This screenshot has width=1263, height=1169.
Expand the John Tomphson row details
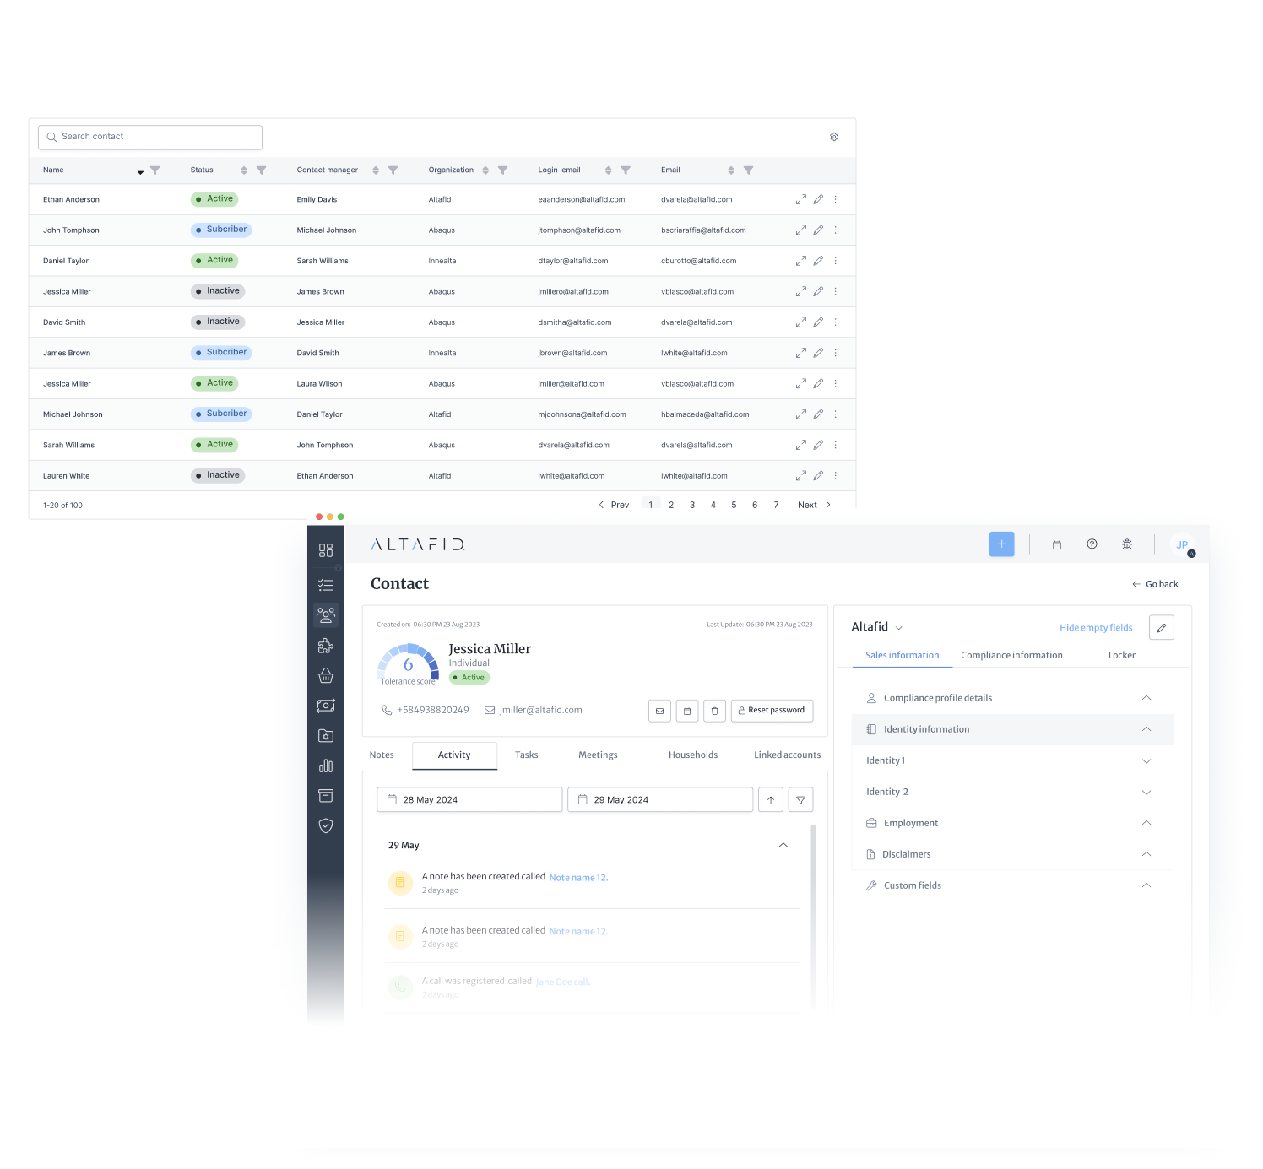(800, 230)
